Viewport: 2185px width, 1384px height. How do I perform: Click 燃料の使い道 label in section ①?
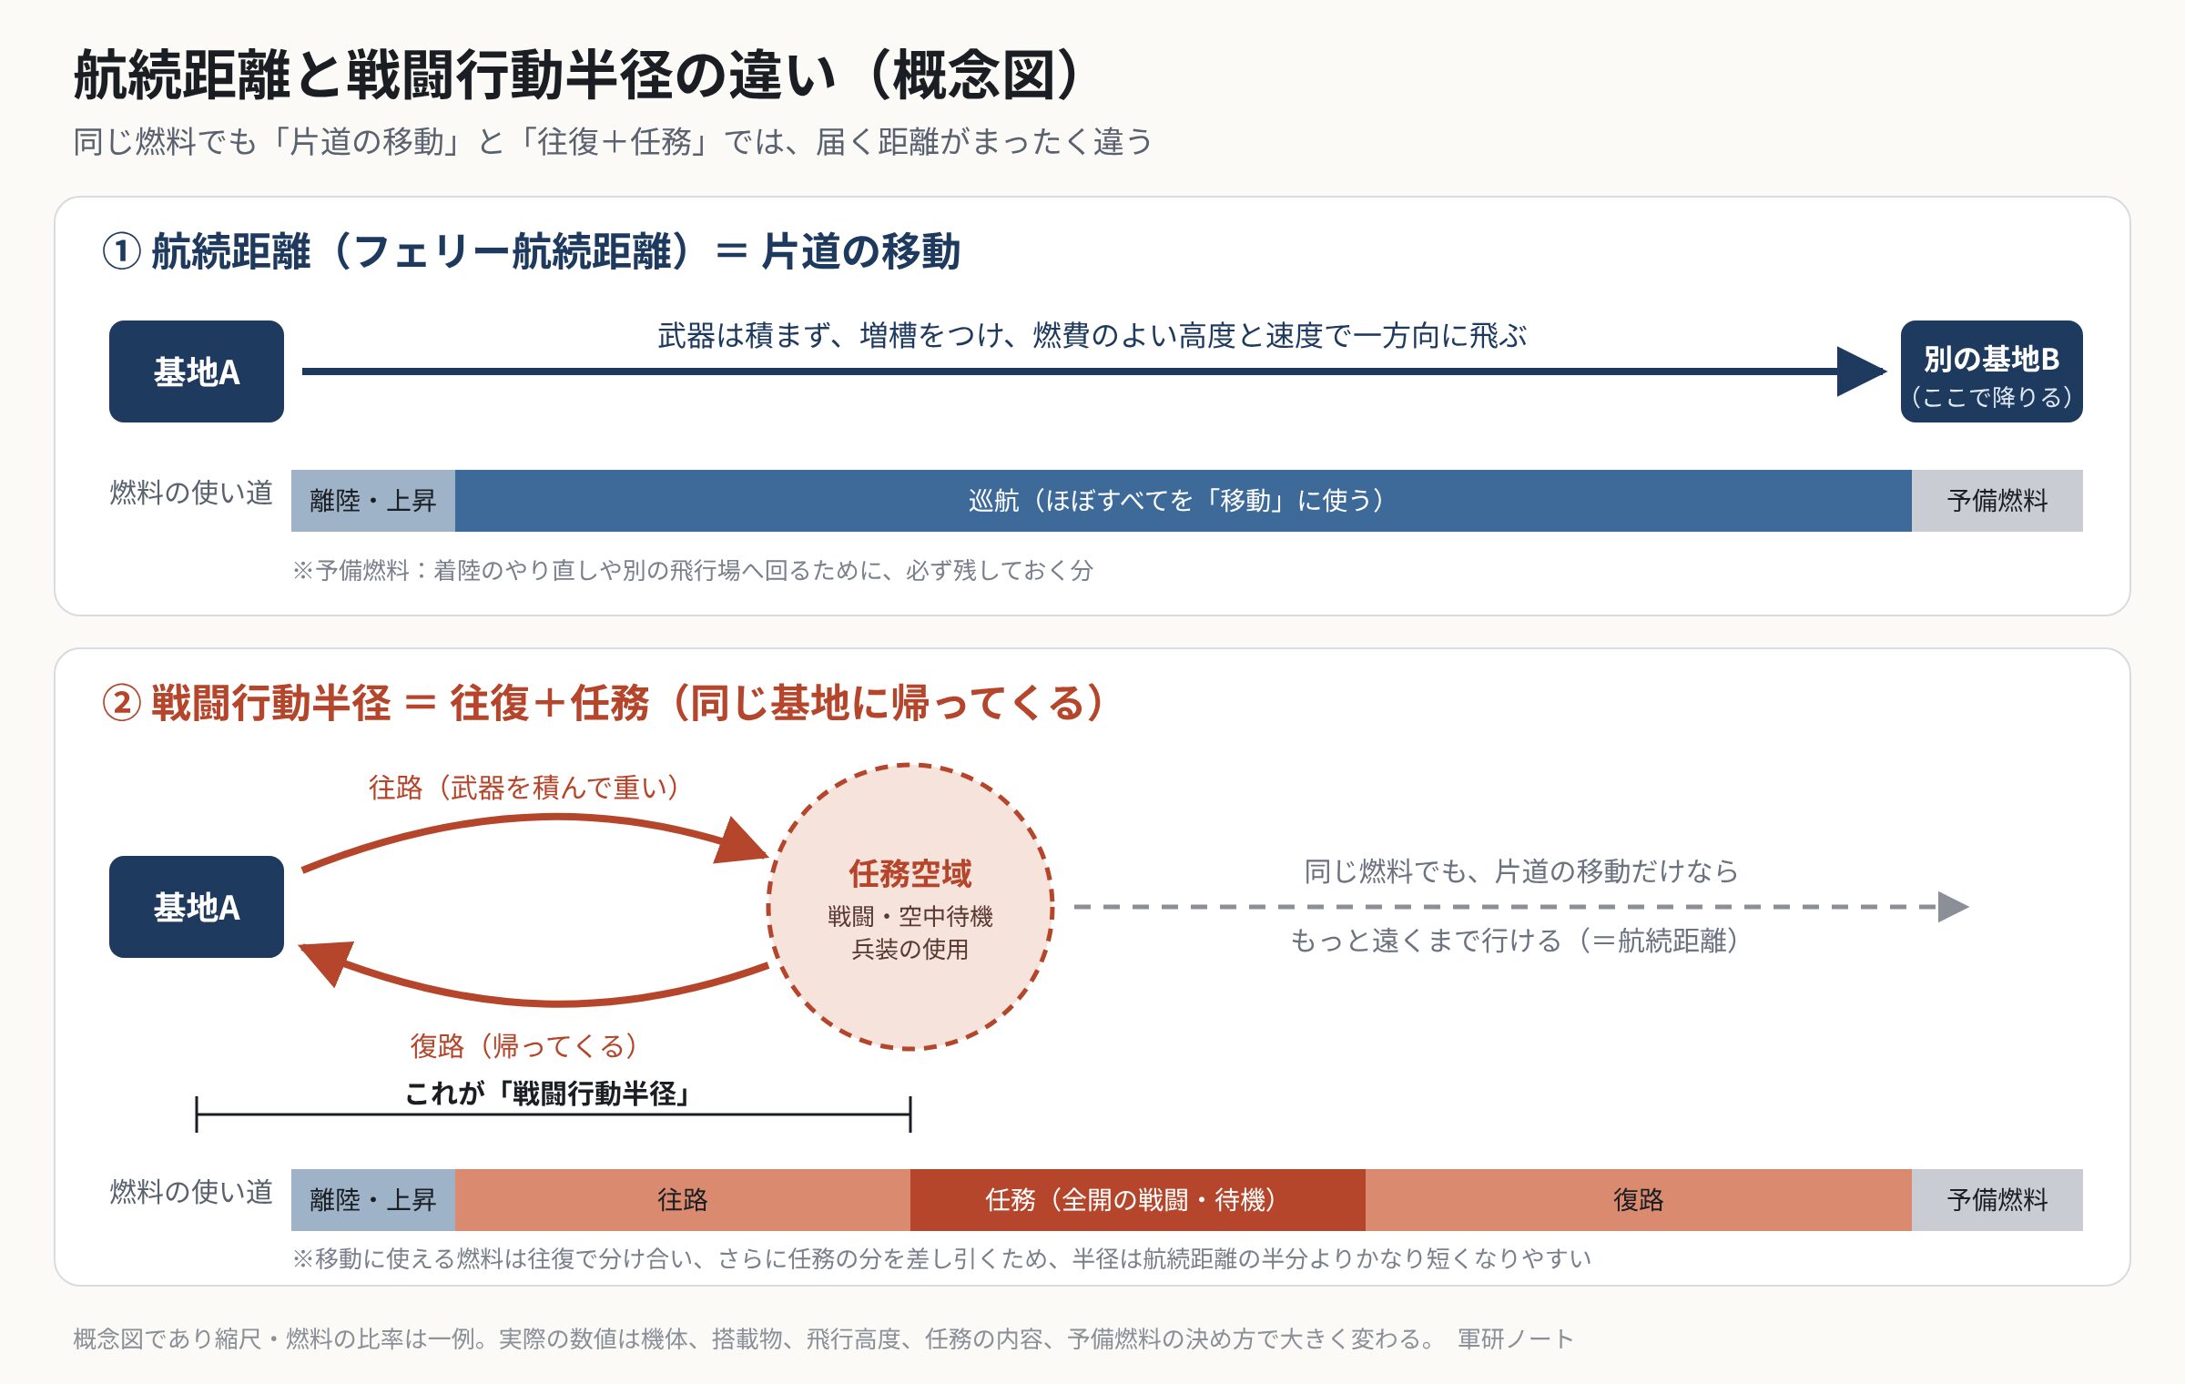click(191, 493)
